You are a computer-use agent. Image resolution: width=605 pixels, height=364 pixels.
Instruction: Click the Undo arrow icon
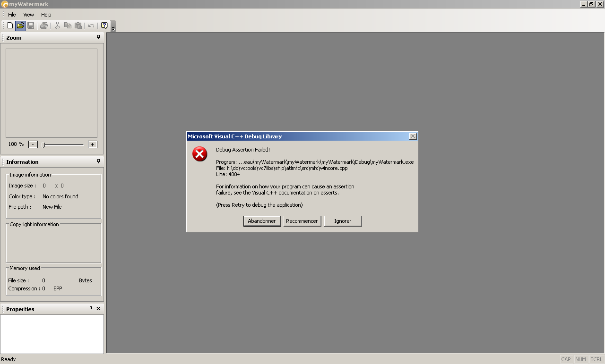pyautogui.click(x=91, y=25)
